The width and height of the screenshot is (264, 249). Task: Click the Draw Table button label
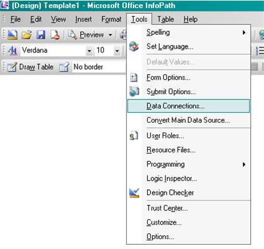[x=36, y=67]
